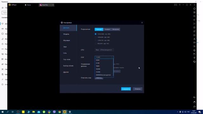Select 1920x1080 (dpi 280) resolution radio
203x114 pixels.
[95, 34]
